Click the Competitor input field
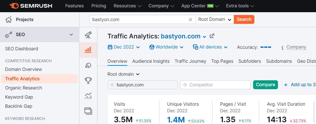This screenshot has width=316, height=124. tap(215, 85)
